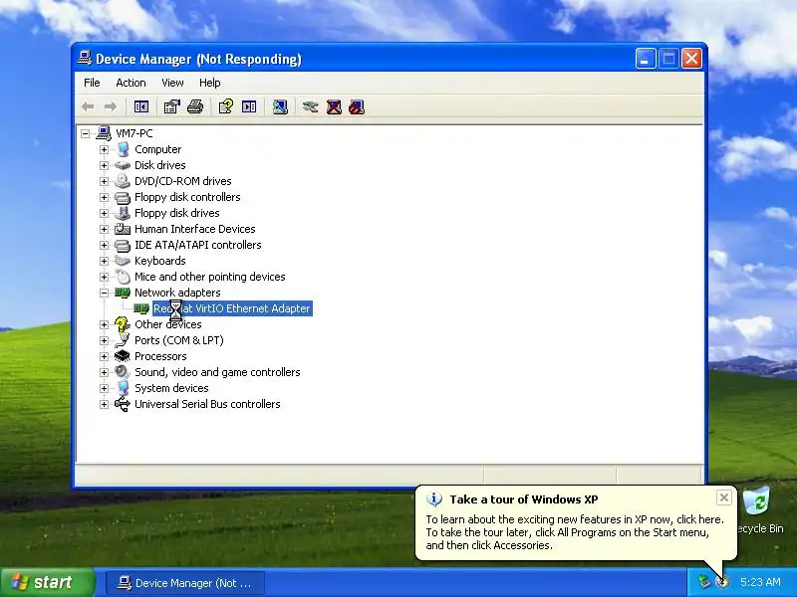797x597 pixels.
Task: Select the Universal Serial Bus controllers icon
Action: click(123, 404)
